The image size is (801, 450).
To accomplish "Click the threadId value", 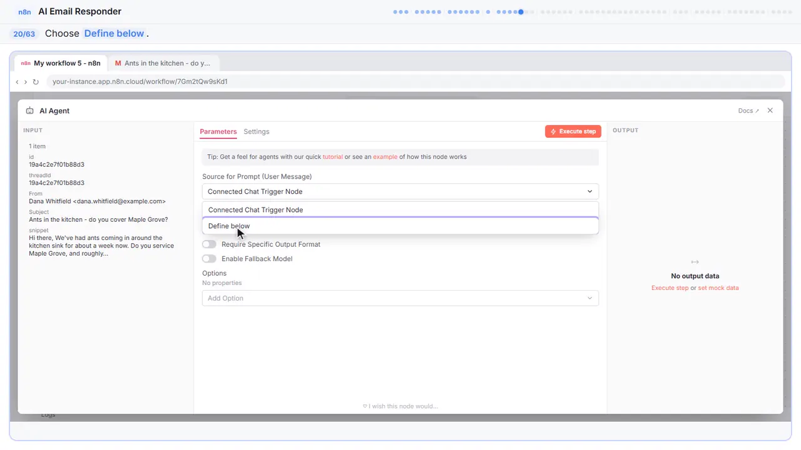I will pos(56,183).
